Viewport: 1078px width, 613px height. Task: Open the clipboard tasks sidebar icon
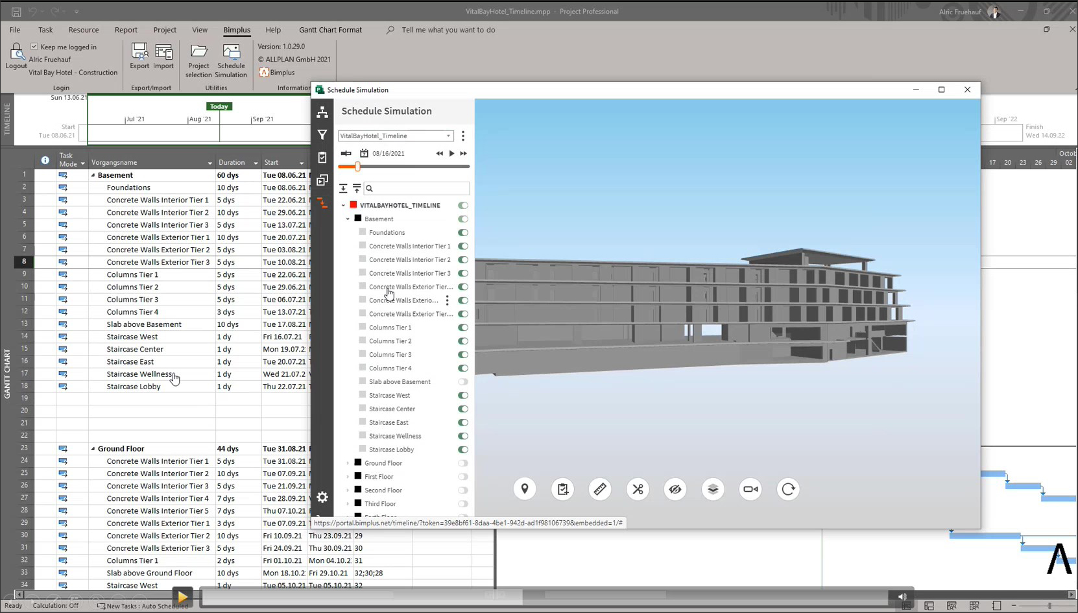(322, 158)
